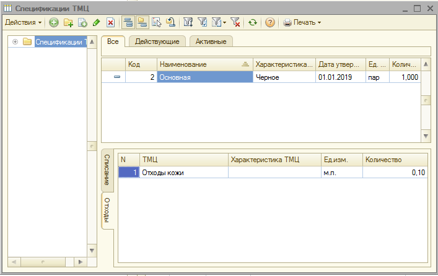Select the Отходы кожи table cell
Screen dimensions: 438x276
coord(183,173)
